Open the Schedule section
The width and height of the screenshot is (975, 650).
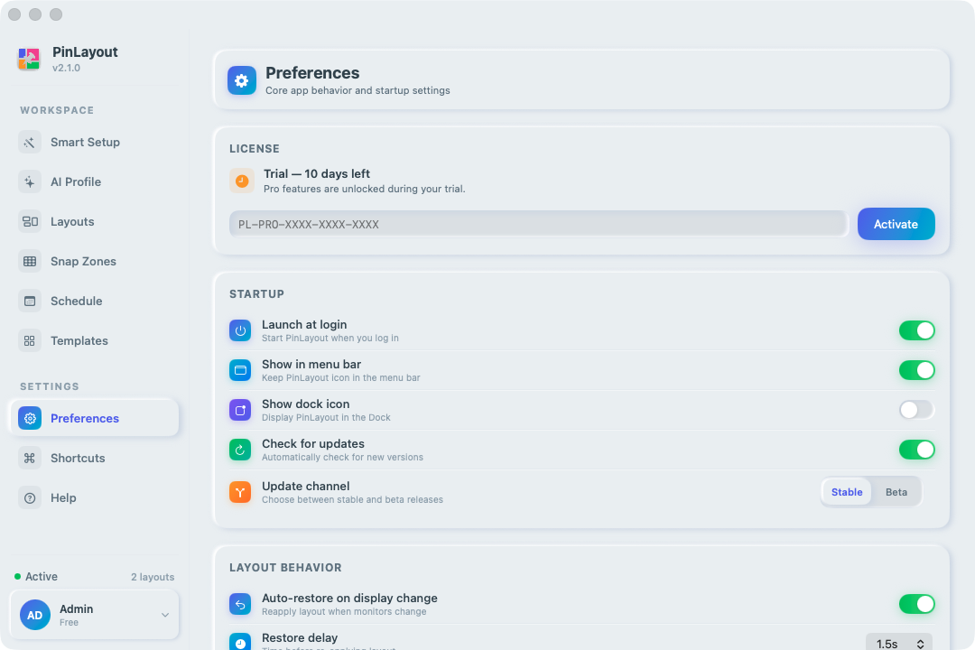(x=95, y=302)
